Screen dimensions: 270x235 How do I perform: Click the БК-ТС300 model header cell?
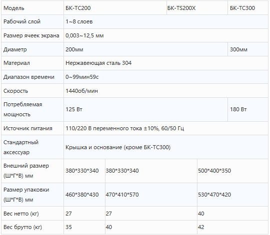248,8
